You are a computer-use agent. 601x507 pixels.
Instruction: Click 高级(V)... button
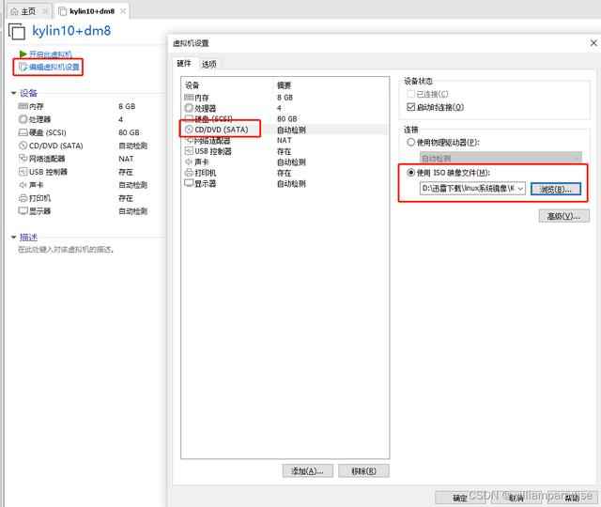[563, 216]
